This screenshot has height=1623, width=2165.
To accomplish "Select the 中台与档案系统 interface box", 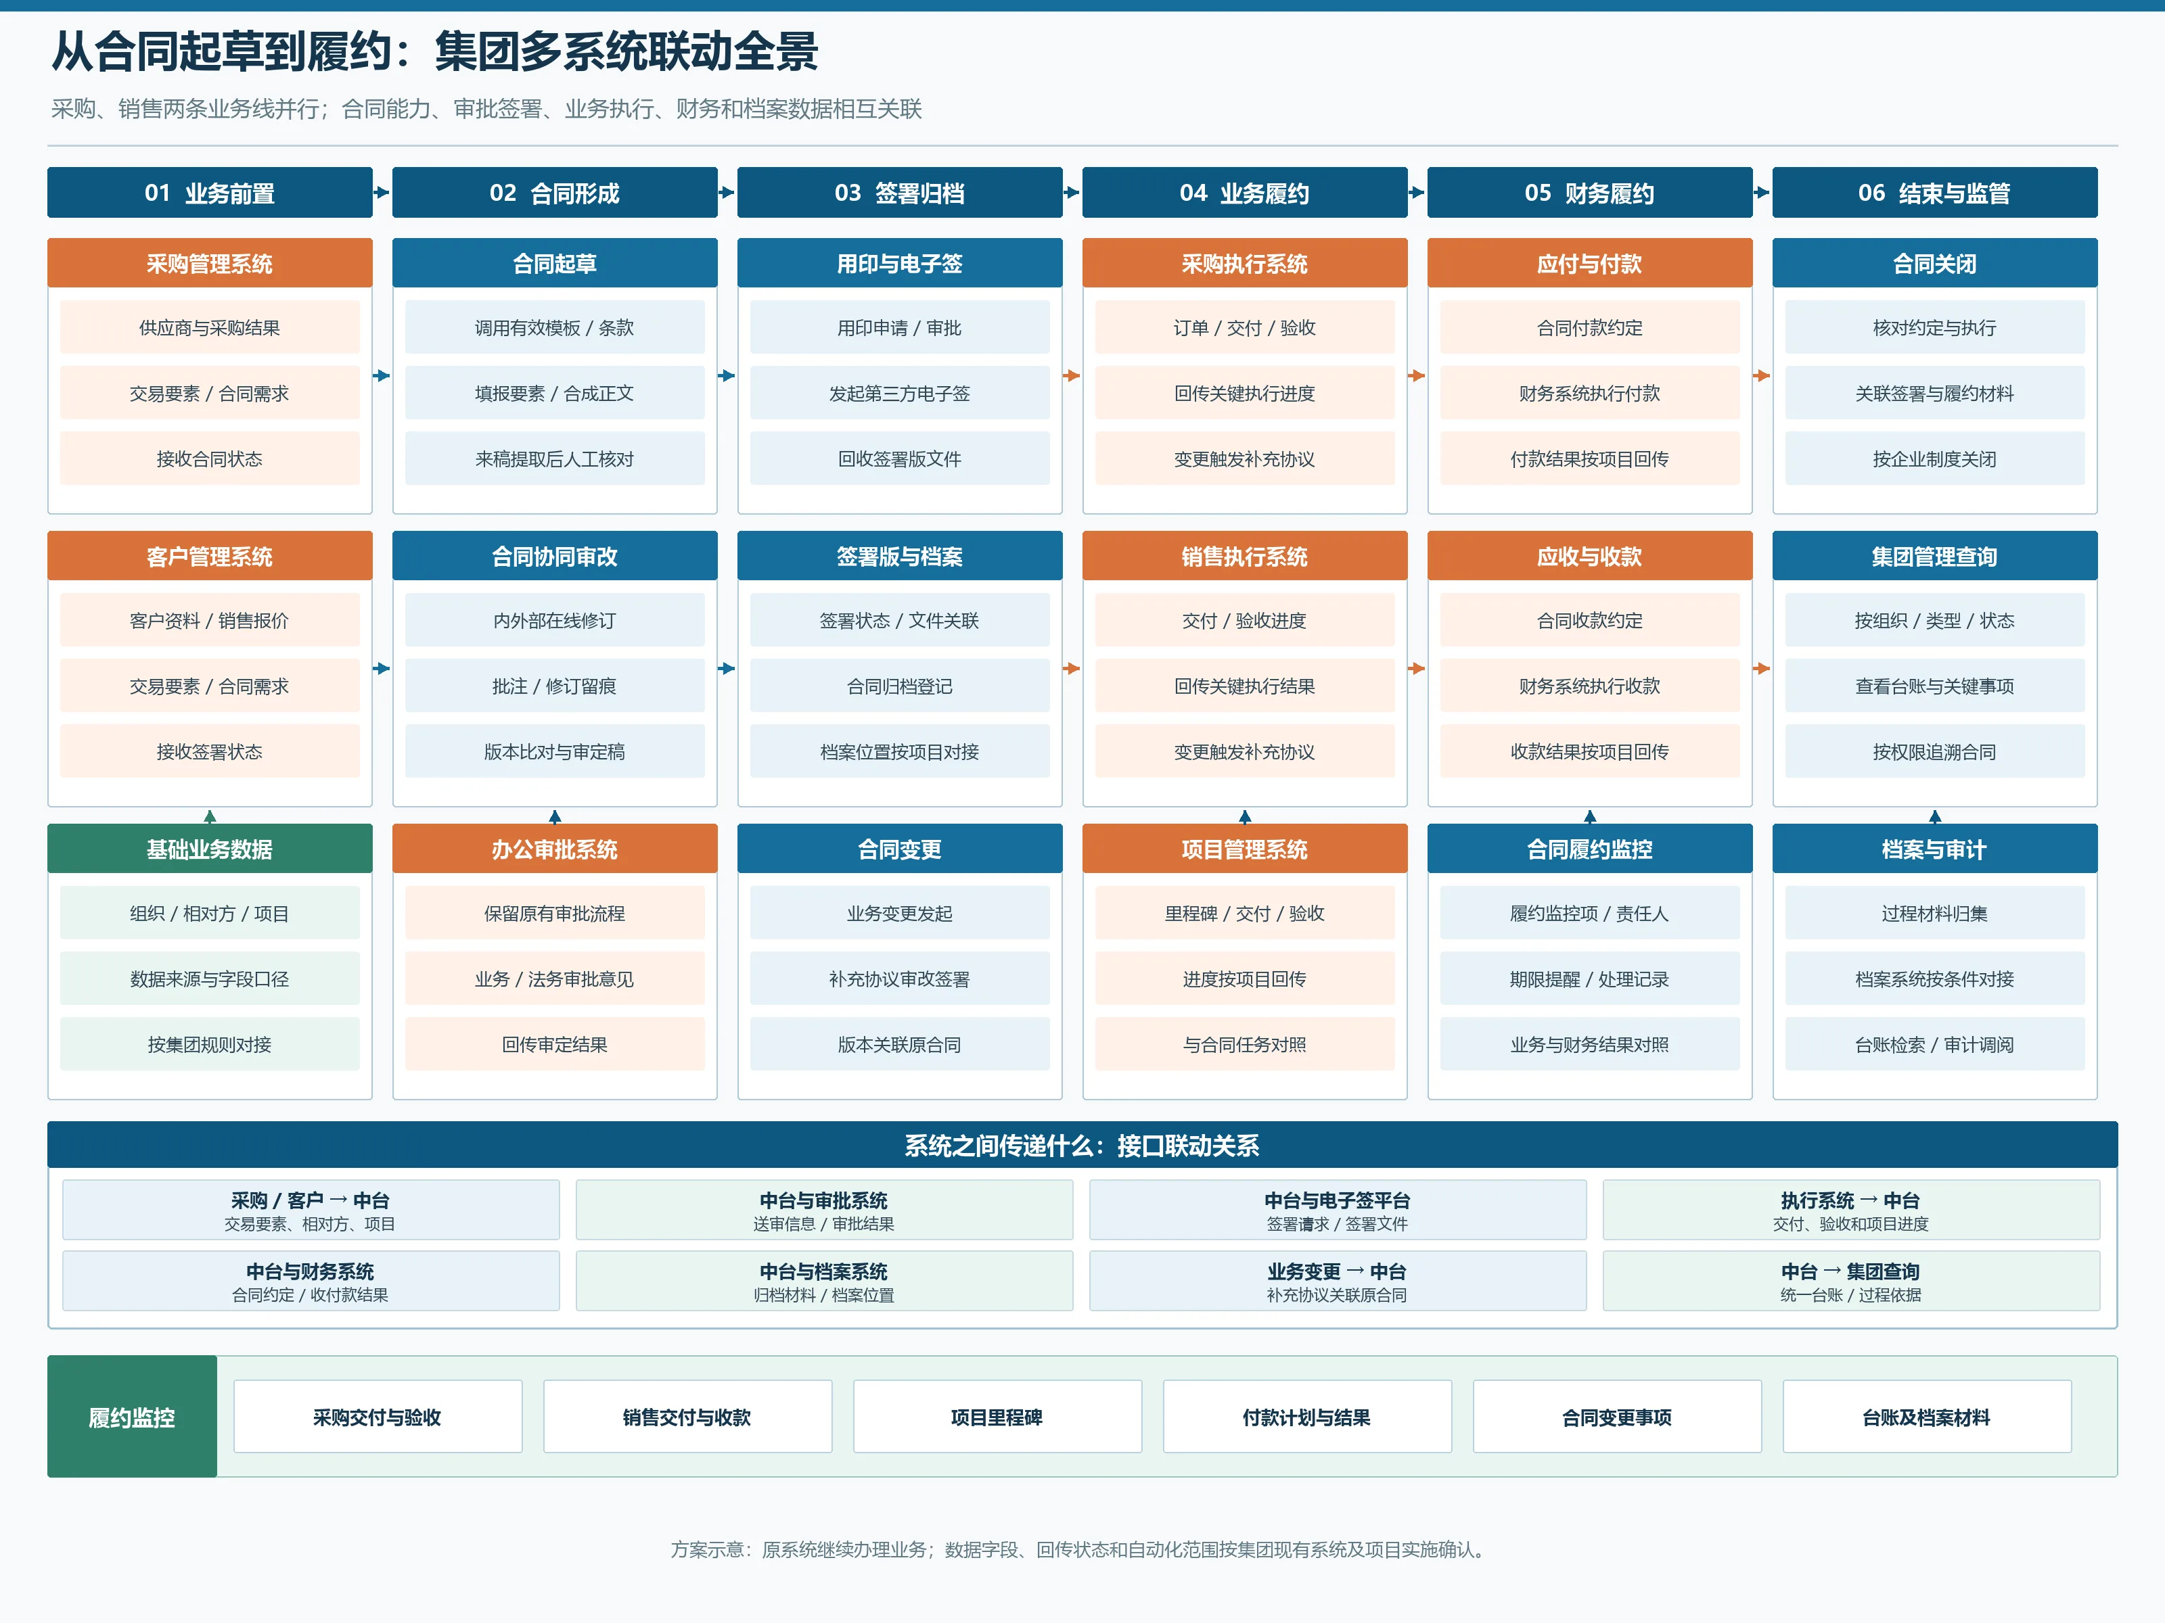I will pos(824,1281).
